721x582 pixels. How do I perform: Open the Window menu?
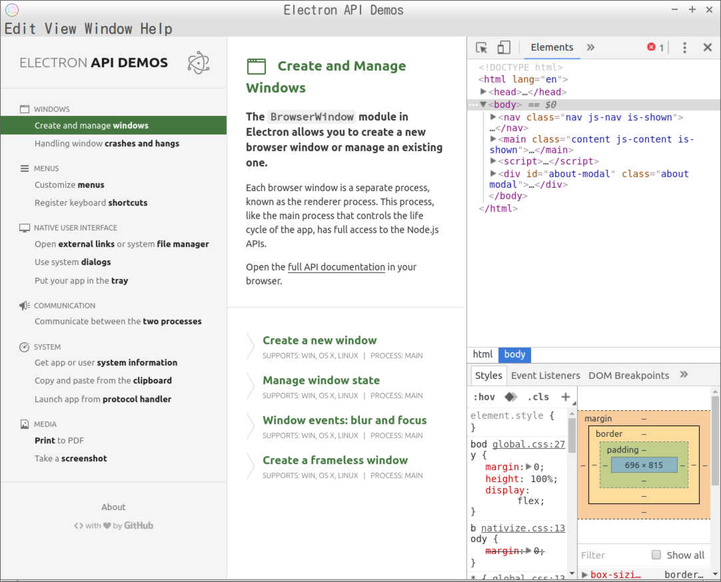click(x=108, y=29)
